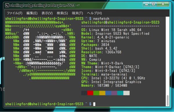The width and height of the screenshot is (174, 112).
Task: Click the 'WM: Compiz' line
Action: pyautogui.click(x=91, y=60)
